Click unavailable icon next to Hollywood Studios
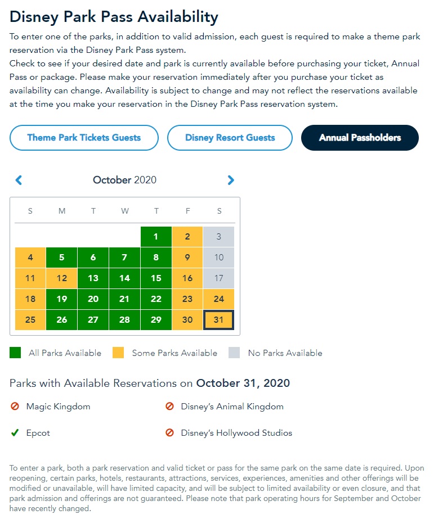 coord(169,433)
